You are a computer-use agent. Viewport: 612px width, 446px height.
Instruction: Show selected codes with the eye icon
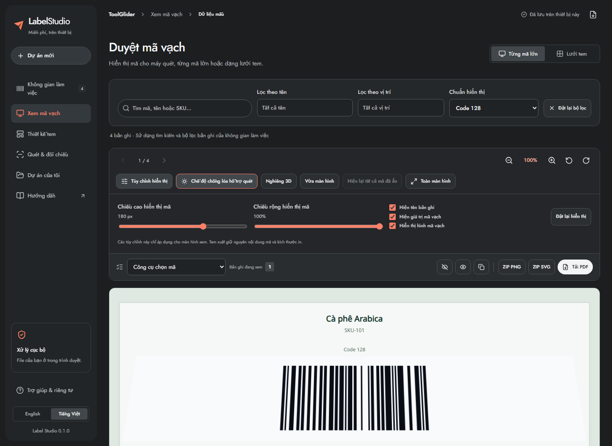point(463,267)
